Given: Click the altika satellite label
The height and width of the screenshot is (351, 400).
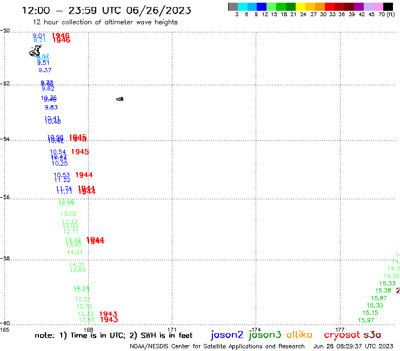Looking at the screenshot, I should point(299,335).
